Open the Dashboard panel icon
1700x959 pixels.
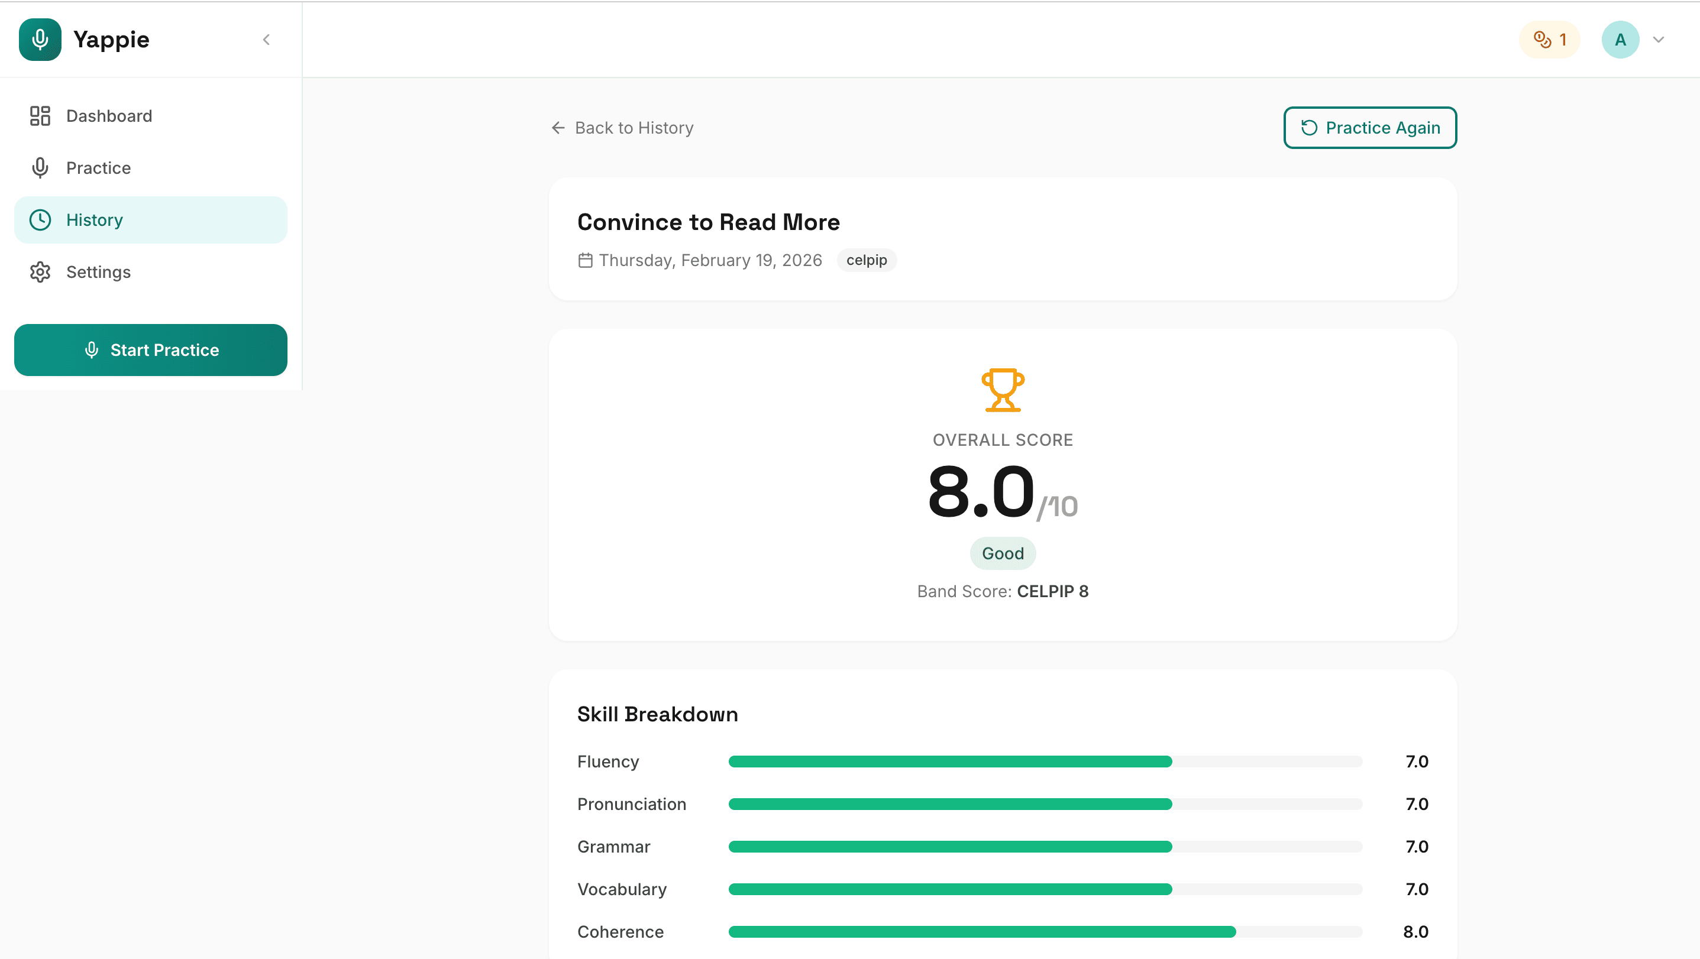(x=40, y=115)
